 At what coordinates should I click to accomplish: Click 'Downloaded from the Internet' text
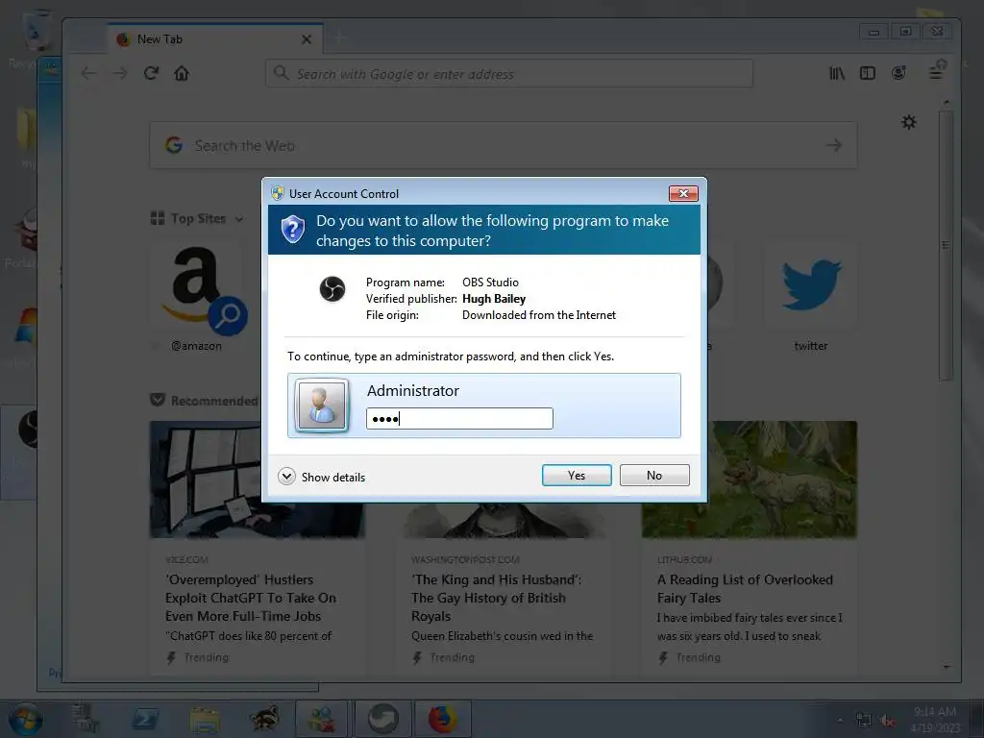click(539, 315)
